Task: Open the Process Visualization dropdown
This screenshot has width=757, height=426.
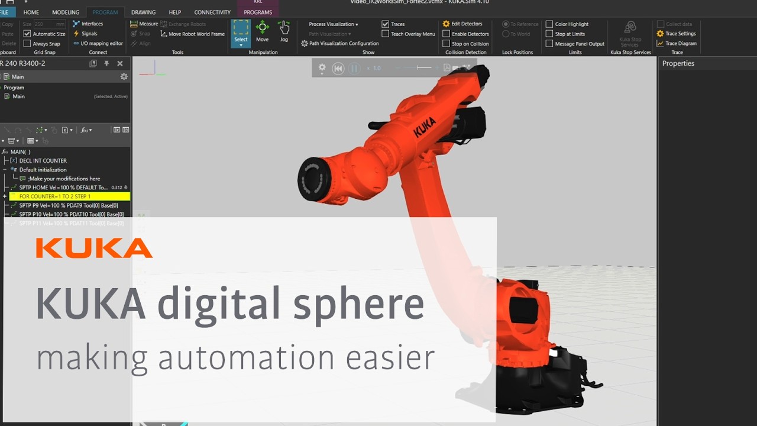Action: click(334, 24)
